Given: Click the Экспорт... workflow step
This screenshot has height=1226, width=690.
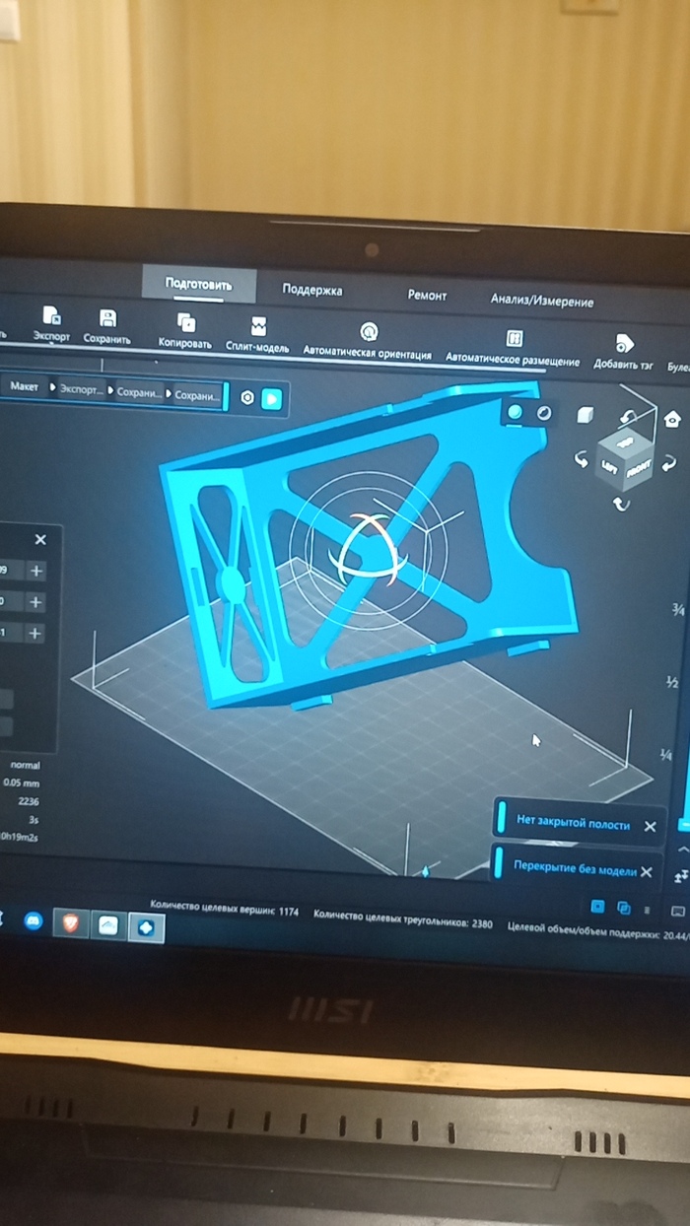Looking at the screenshot, I should [x=80, y=390].
